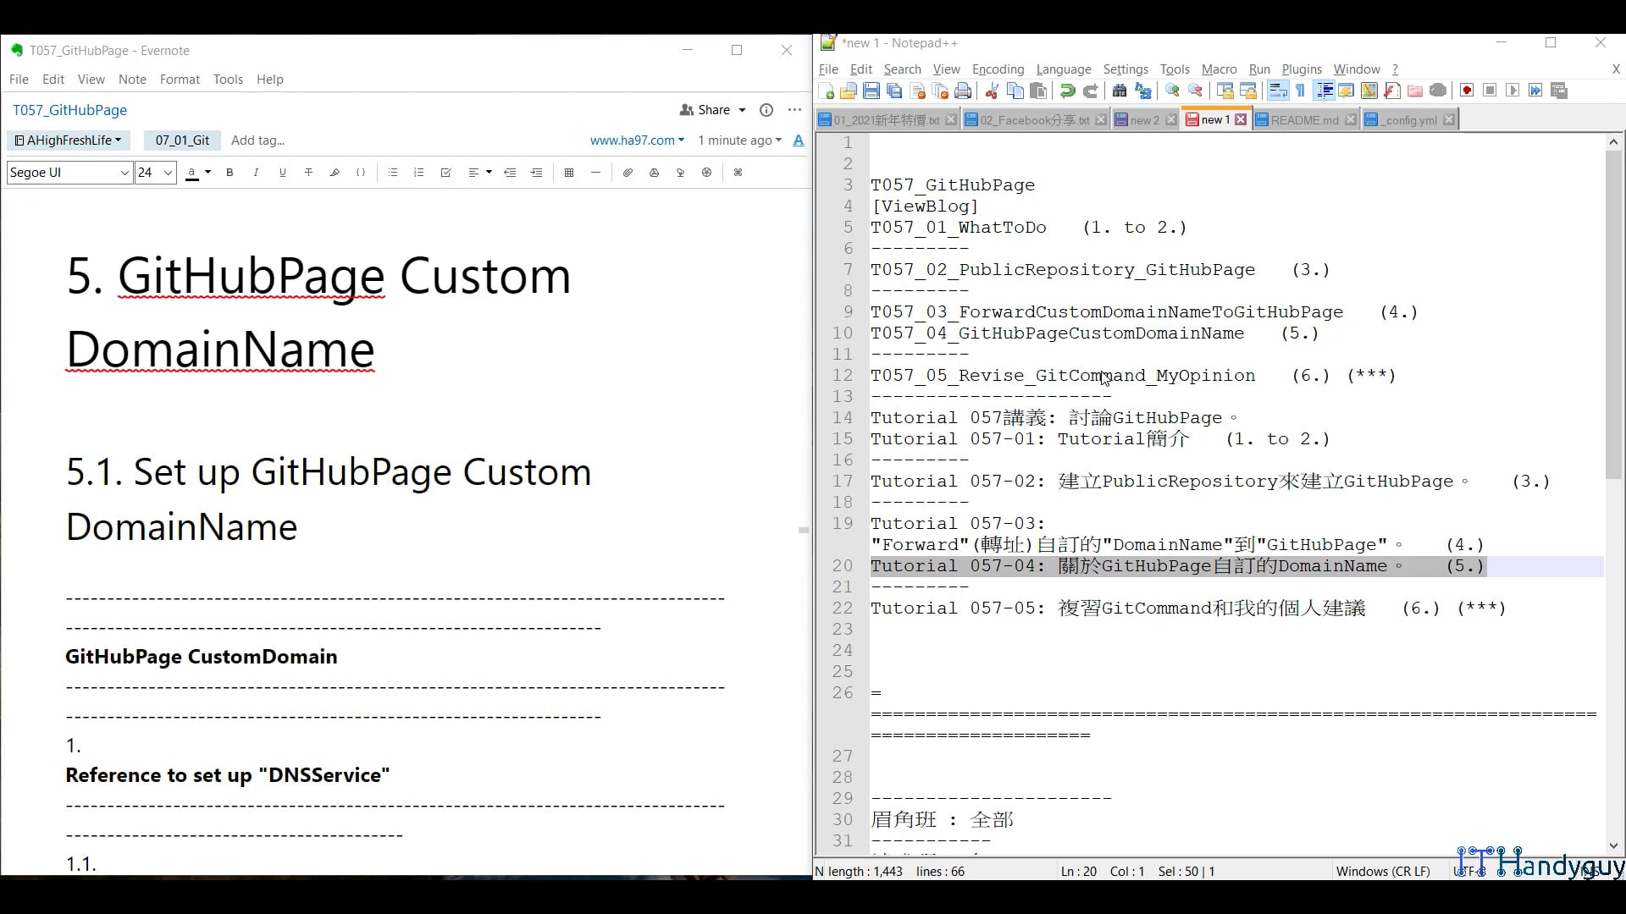The width and height of the screenshot is (1626, 914).
Task: Insert a horizontal rule in Evernote
Action: pos(596,173)
